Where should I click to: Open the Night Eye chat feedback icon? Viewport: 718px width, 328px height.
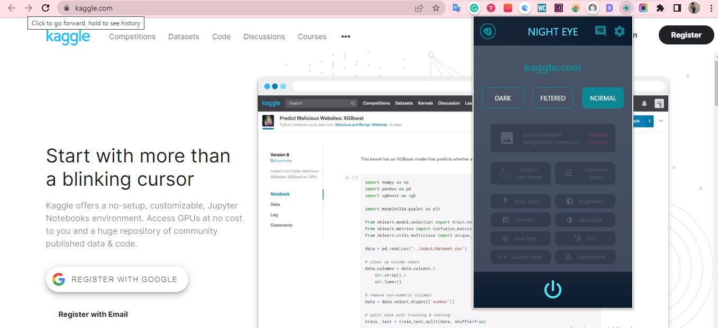pos(601,31)
